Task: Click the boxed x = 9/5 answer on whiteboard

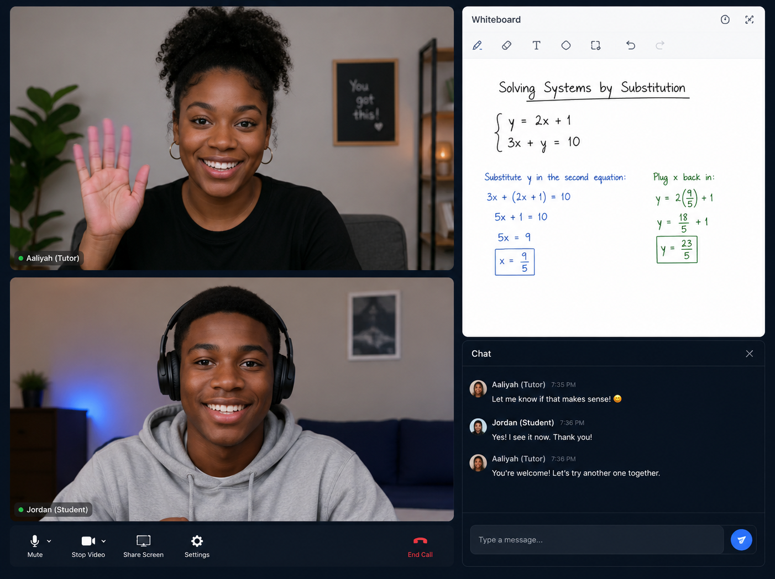Action: click(515, 262)
